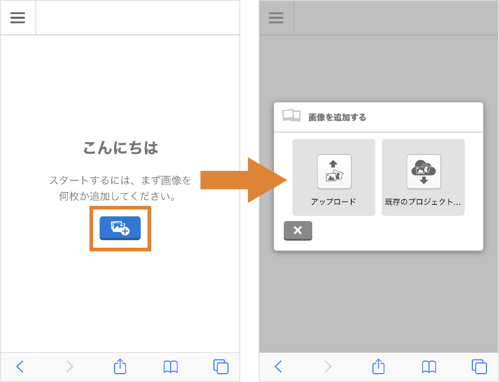This screenshot has width=499, height=382.
Task: Go back in right browser toolbar
Action: pyautogui.click(x=278, y=366)
